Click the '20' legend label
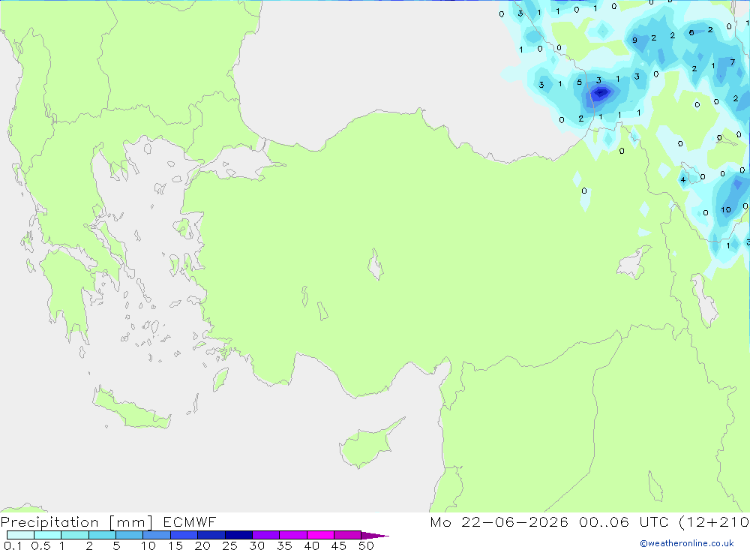This screenshot has height=550, width=750. pos(202,545)
